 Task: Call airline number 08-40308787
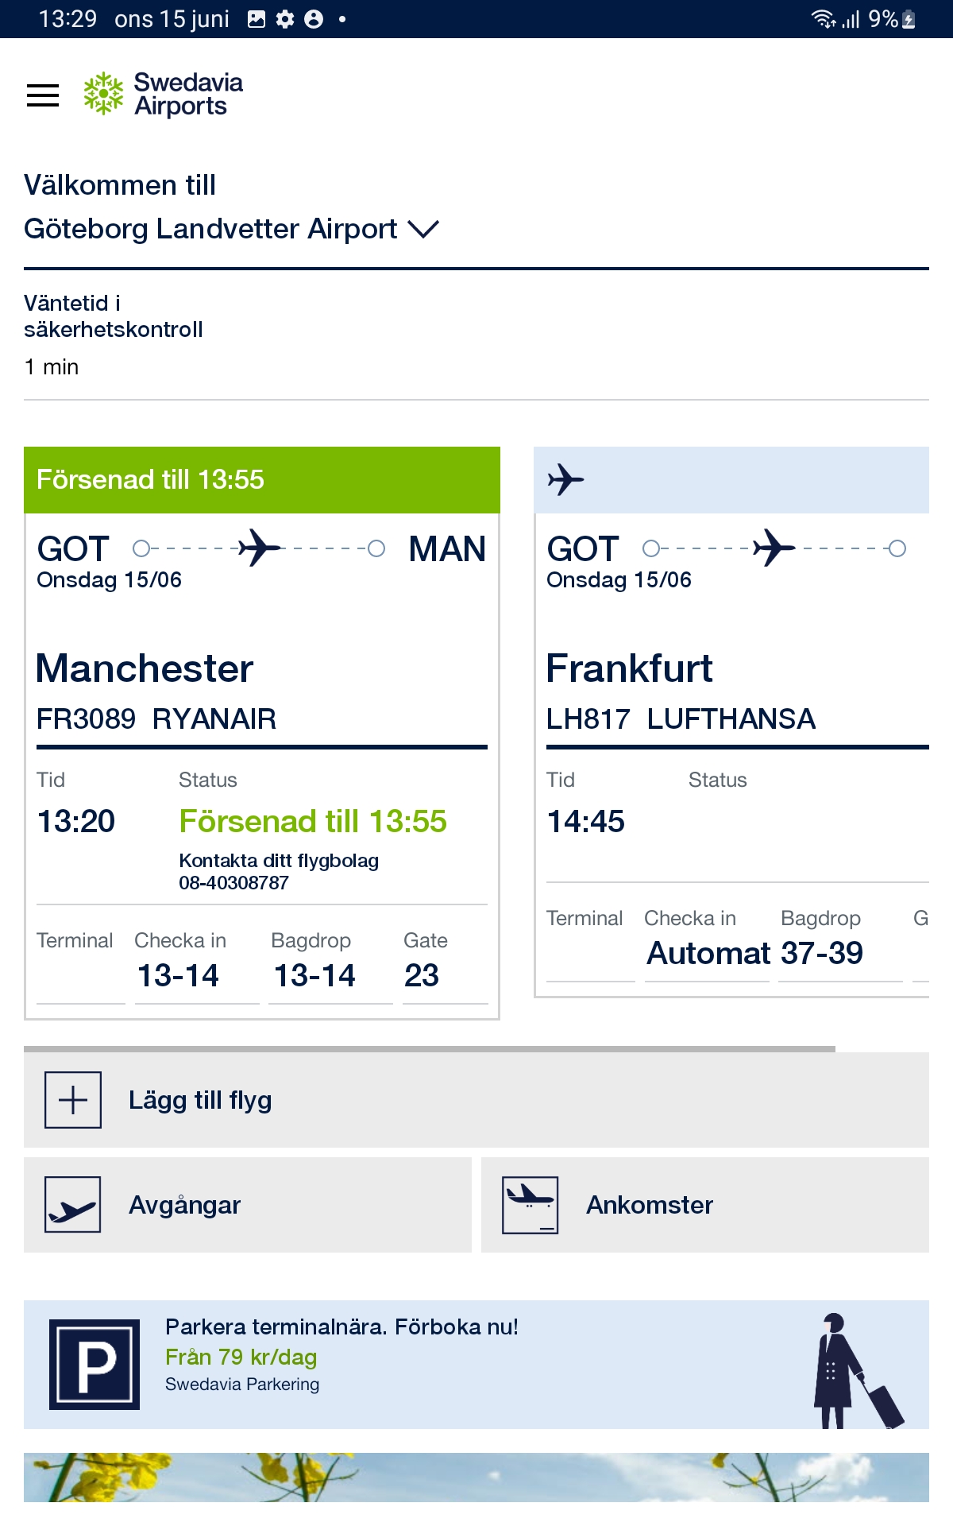pyautogui.click(x=233, y=883)
